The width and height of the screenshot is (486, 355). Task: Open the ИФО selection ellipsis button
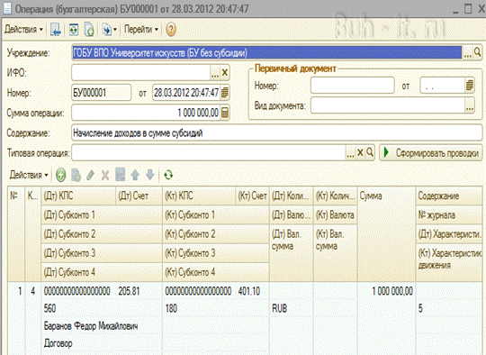point(215,73)
